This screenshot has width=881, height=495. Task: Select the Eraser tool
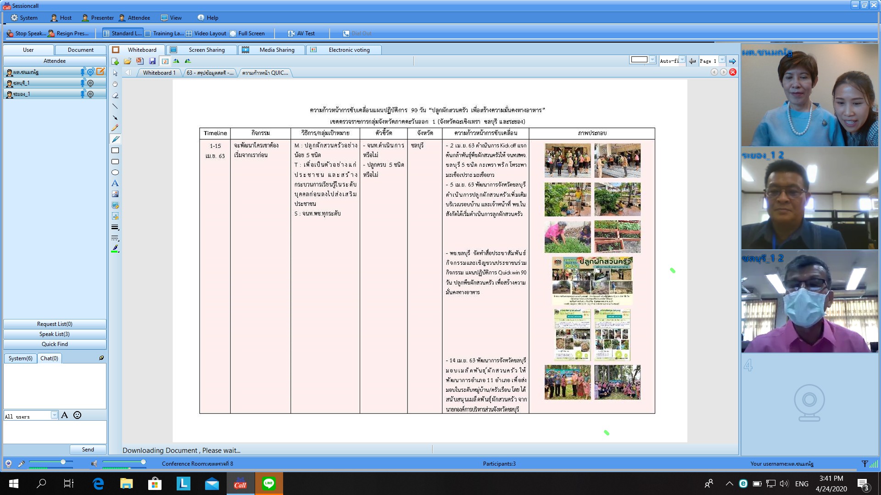tap(115, 95)
